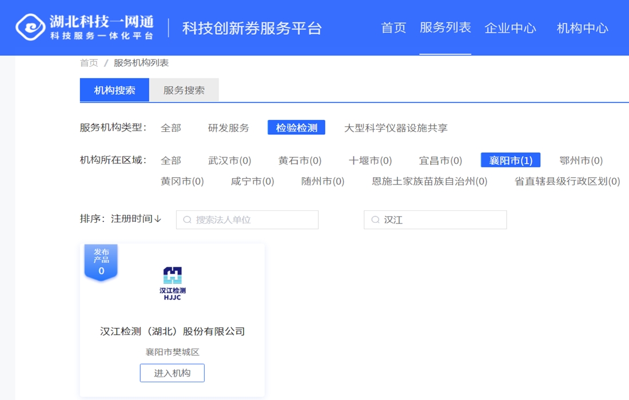Select the 襄阳市(1) highlighted region filter
The height and width of the screenshot is (400, 629).
[510, 160]
